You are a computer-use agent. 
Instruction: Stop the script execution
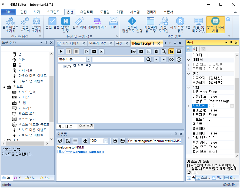point(76,51)
